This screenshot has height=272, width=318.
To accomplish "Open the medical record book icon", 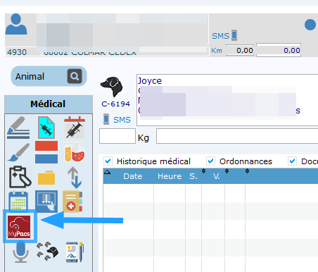I will 72,202.
